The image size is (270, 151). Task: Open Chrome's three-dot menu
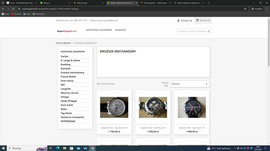(x=267, y=9)
